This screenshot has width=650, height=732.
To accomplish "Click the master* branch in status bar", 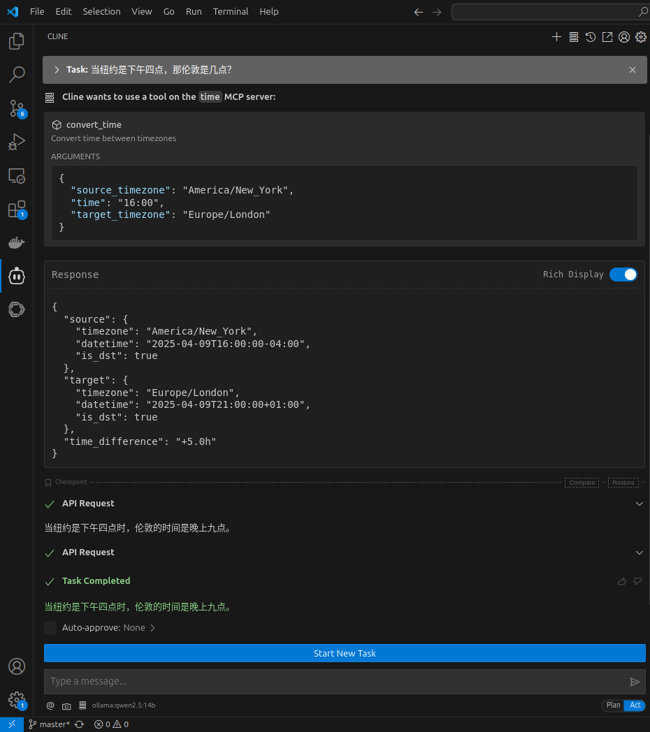I will pos(49,724).
